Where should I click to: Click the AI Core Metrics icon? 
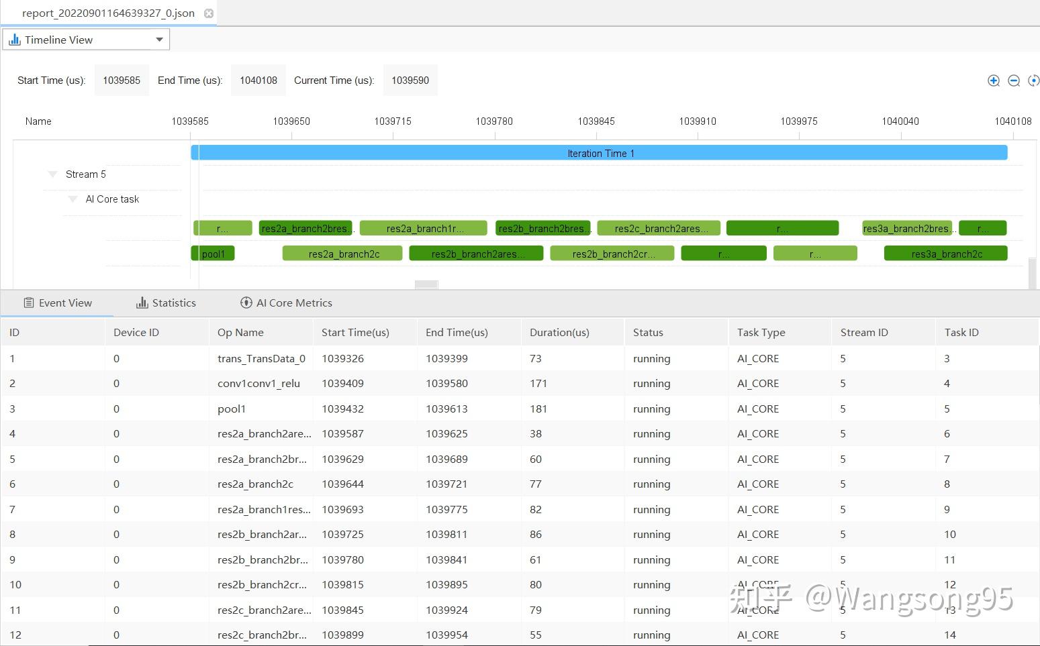click(246, 303)
